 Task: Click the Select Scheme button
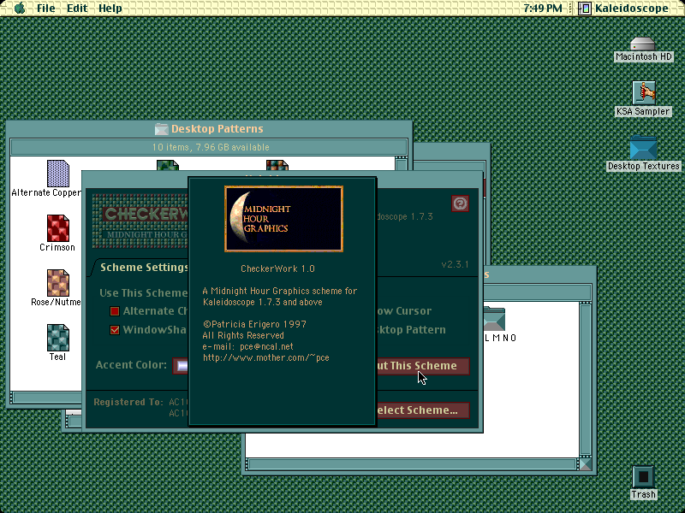423,410
